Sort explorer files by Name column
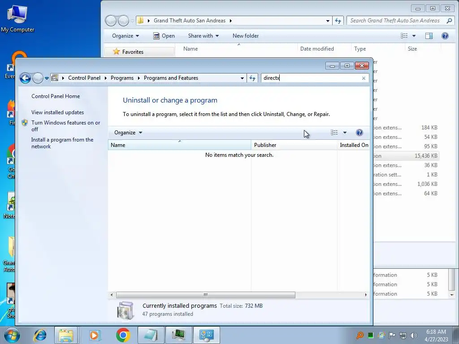The width and height of the screenshot is (459, 344). tap(238, 49)
